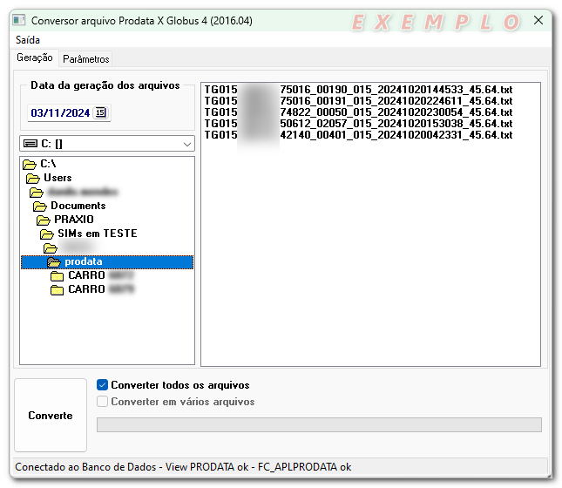This screenshot has height=488, width=562.
Task: Select the Users folder in tree
Action: pos(58,178)
